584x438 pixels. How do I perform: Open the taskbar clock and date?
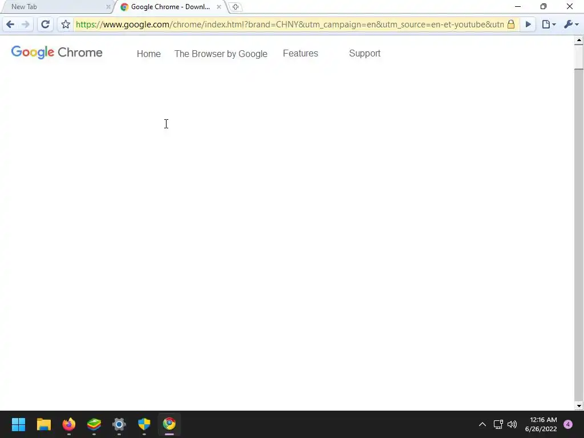(x=541, y=424)
